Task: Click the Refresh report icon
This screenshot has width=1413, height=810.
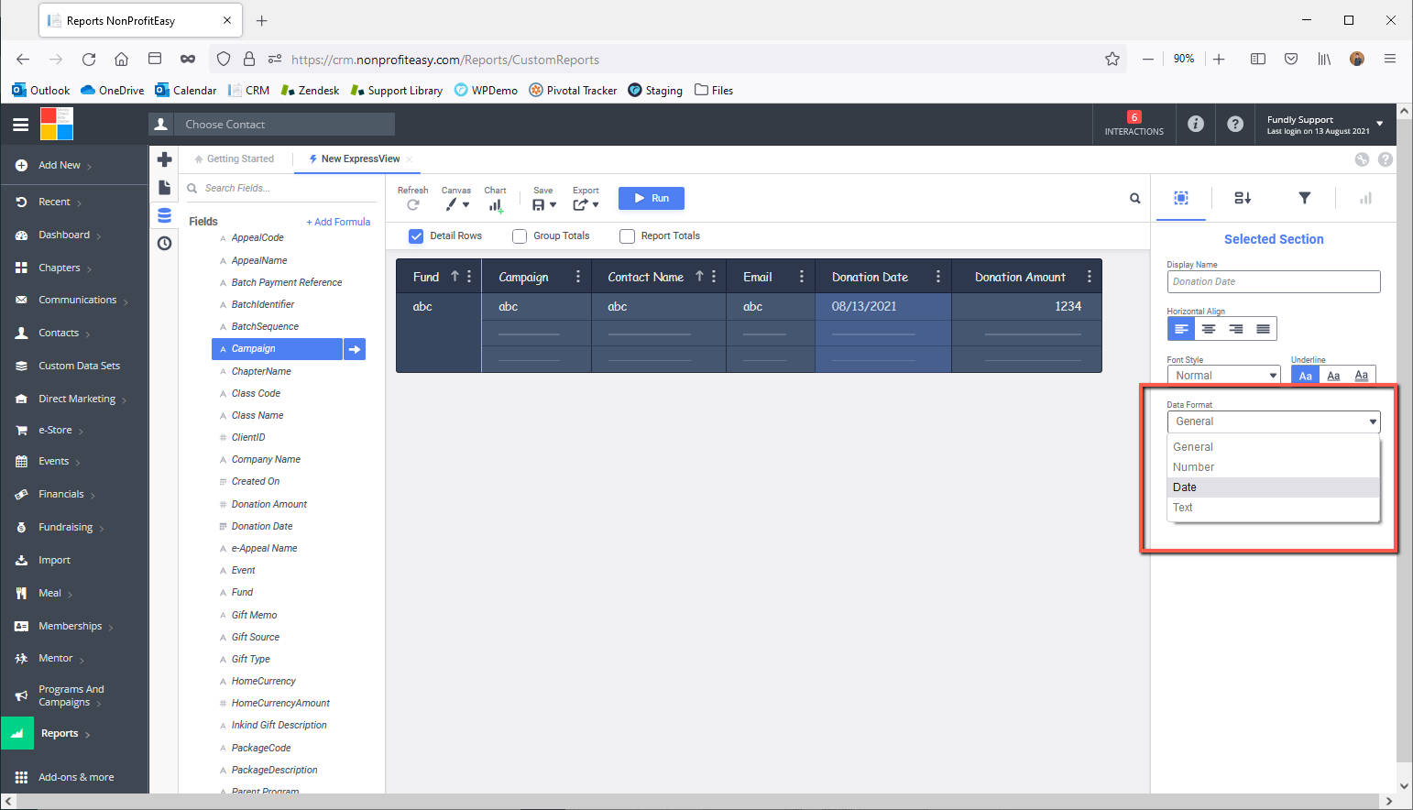Action: point(413,205)
